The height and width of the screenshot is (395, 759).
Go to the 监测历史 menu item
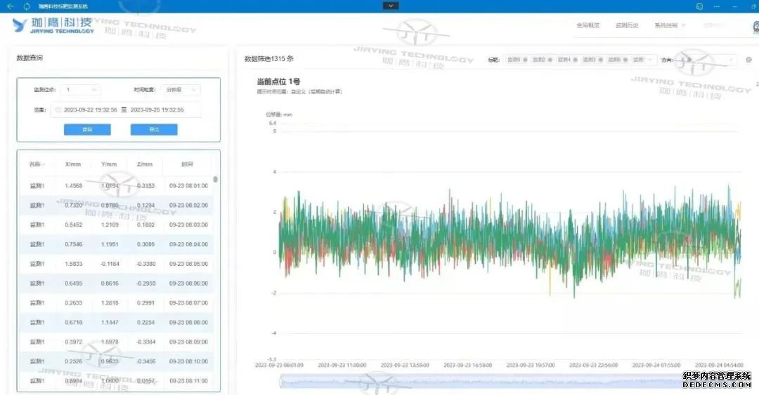tap(626, 25)
